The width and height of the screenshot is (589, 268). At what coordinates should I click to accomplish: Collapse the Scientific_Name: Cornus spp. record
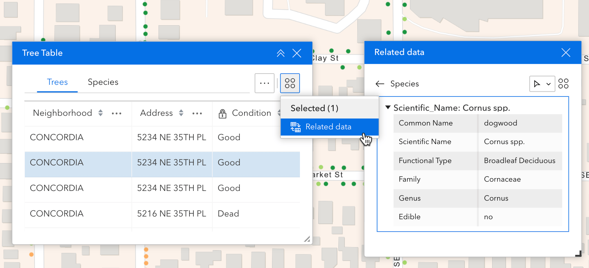(x=388, y=108)
